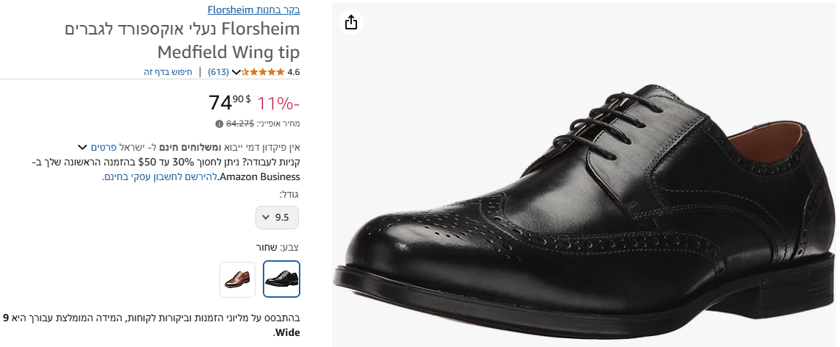
Task: Click the struck-through 84.27$ list price
Action: 240,124
